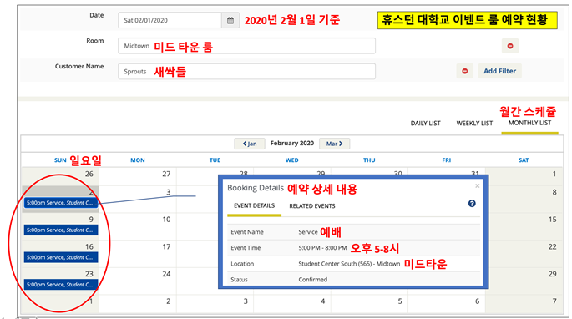
Task: Click the FRI column header
Action: coord(447,160)
